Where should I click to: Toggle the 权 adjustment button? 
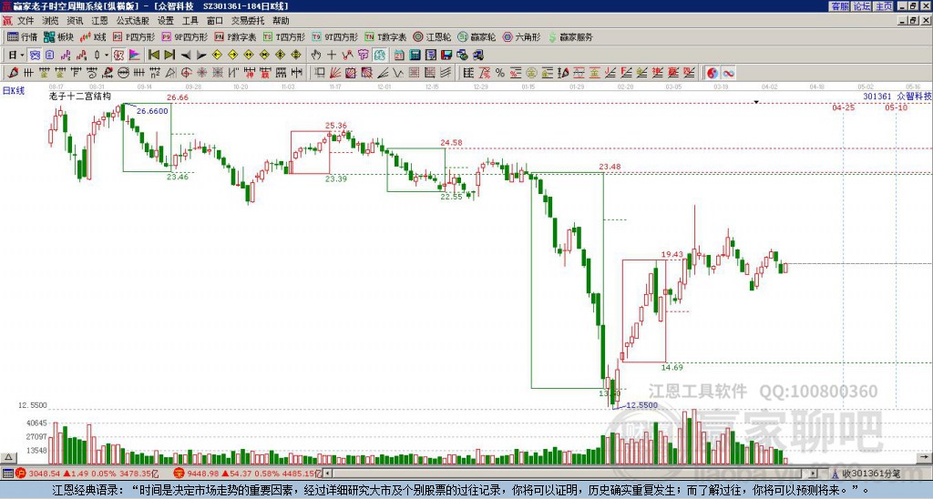(x=118, y=56)
